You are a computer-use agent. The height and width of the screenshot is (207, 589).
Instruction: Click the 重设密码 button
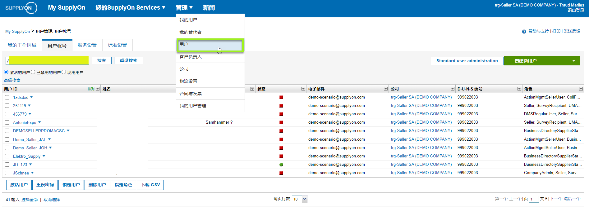click(45, 185)
